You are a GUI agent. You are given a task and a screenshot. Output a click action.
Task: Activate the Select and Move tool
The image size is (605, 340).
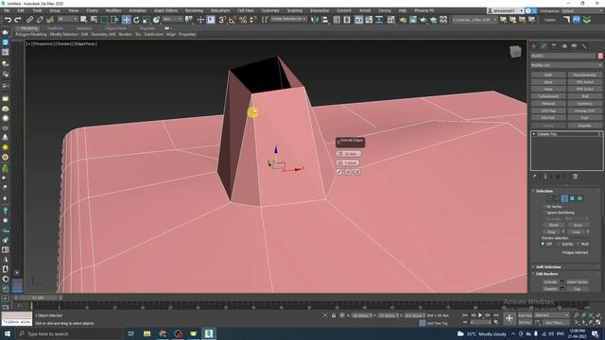click(x=126, y=20)
